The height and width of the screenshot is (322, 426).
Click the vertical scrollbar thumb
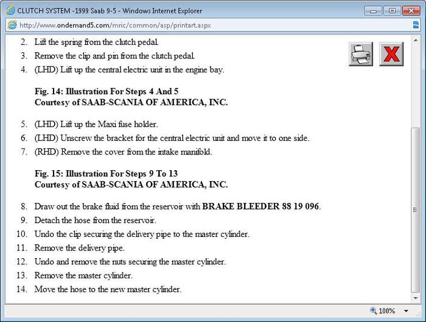click(x=416, y=210)
